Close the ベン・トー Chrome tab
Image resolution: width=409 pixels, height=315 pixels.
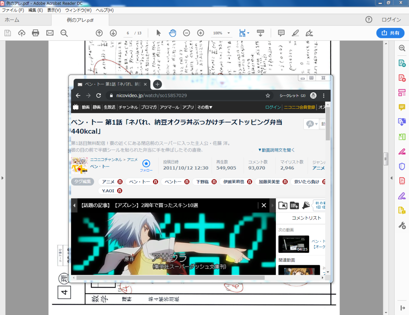coord(146,84)
